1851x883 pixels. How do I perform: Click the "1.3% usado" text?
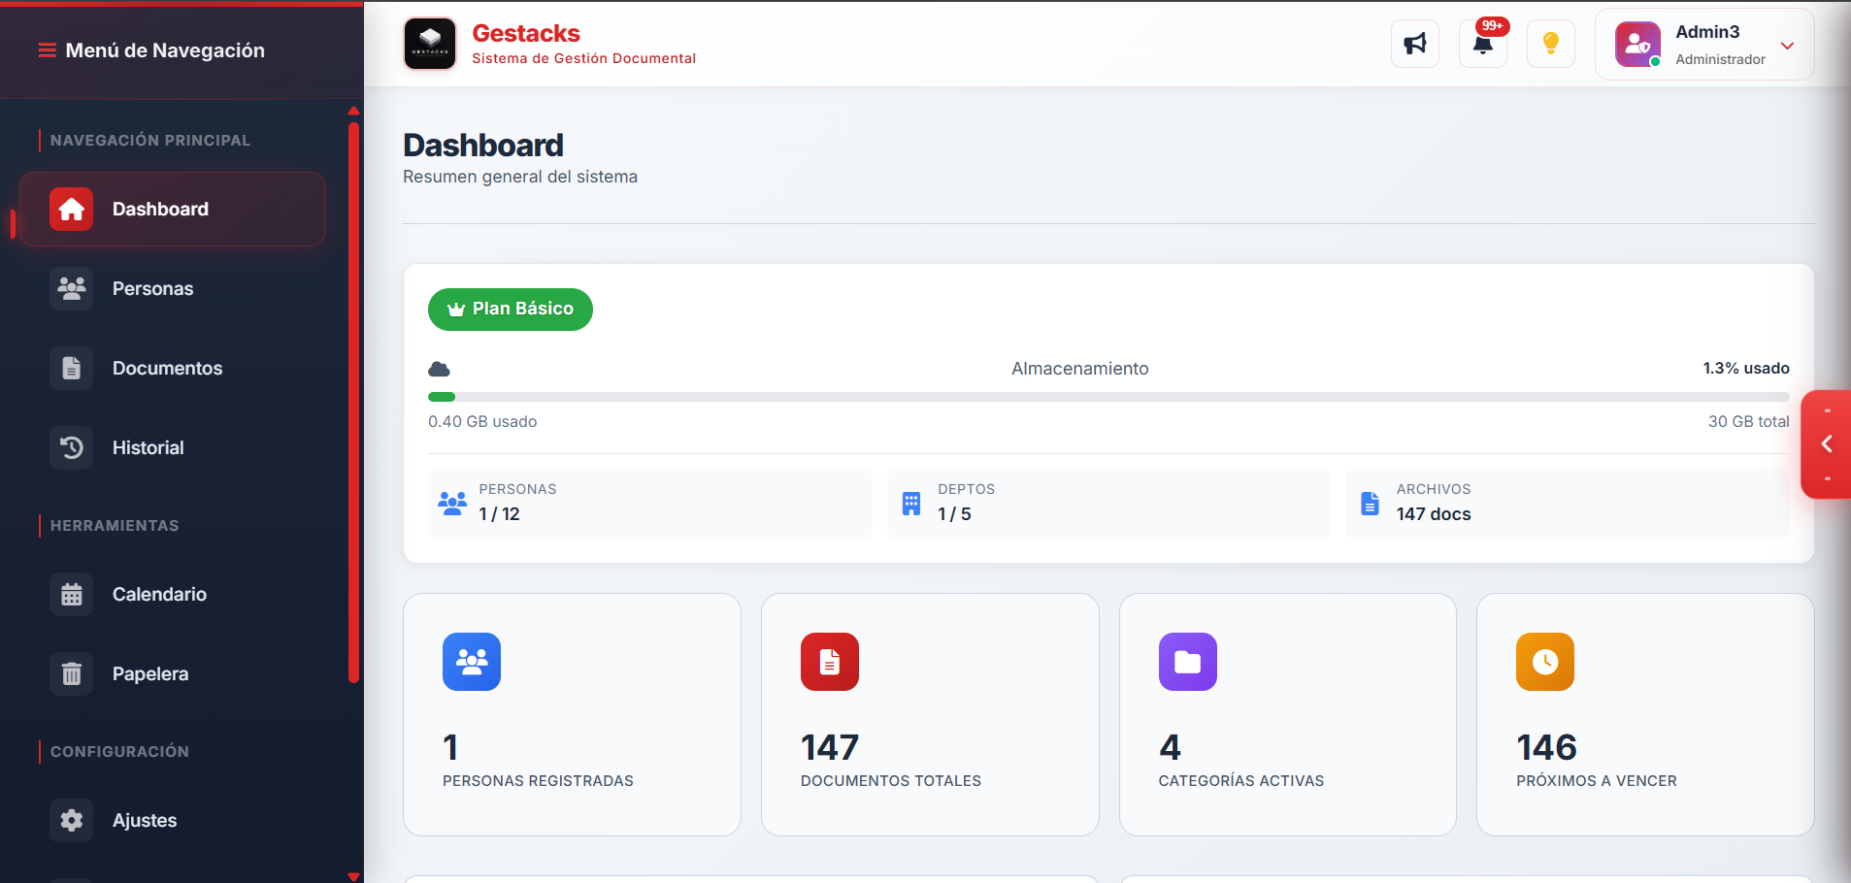tap(1745, 369)
